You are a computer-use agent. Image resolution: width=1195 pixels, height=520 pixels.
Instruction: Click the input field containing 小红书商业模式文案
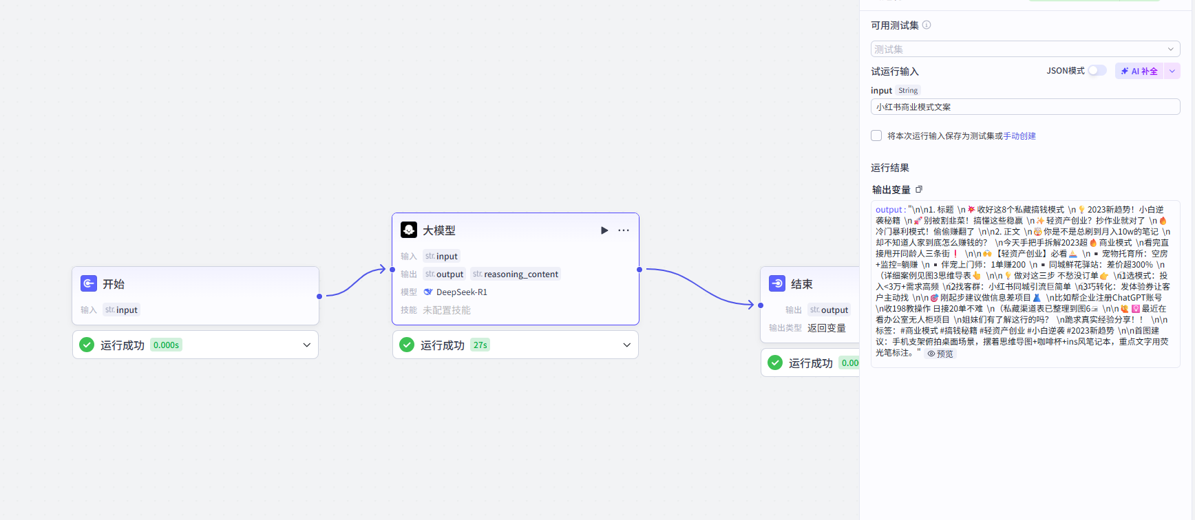pyautogui.click(x=1025, y=107)
